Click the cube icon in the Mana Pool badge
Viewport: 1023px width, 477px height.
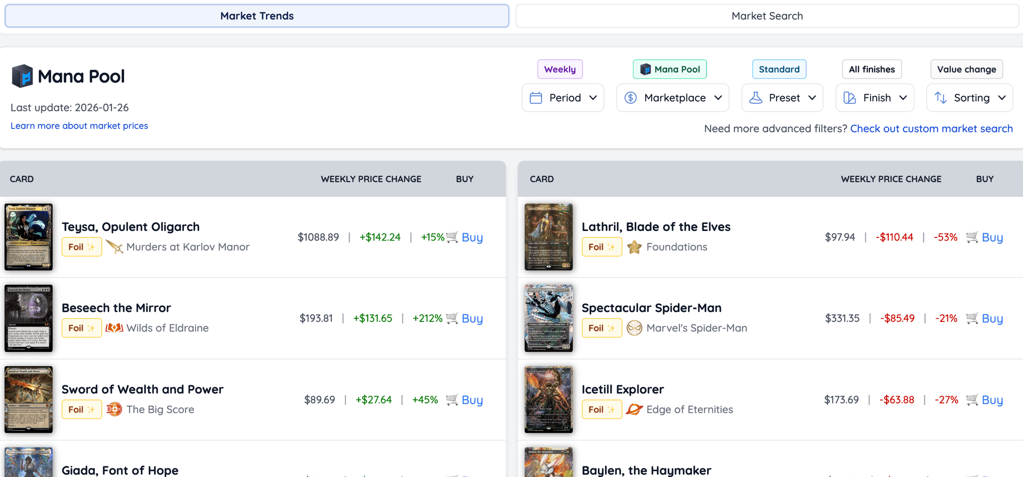pyautogui.click(x=646, y=69)
